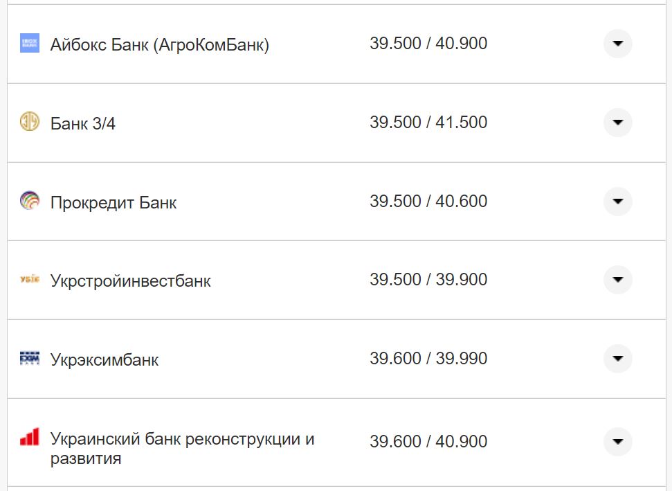Click the Айбокс Банк logo icon
Image resolution: width=672 pixels, height=491 pixels.
[29, 44]
